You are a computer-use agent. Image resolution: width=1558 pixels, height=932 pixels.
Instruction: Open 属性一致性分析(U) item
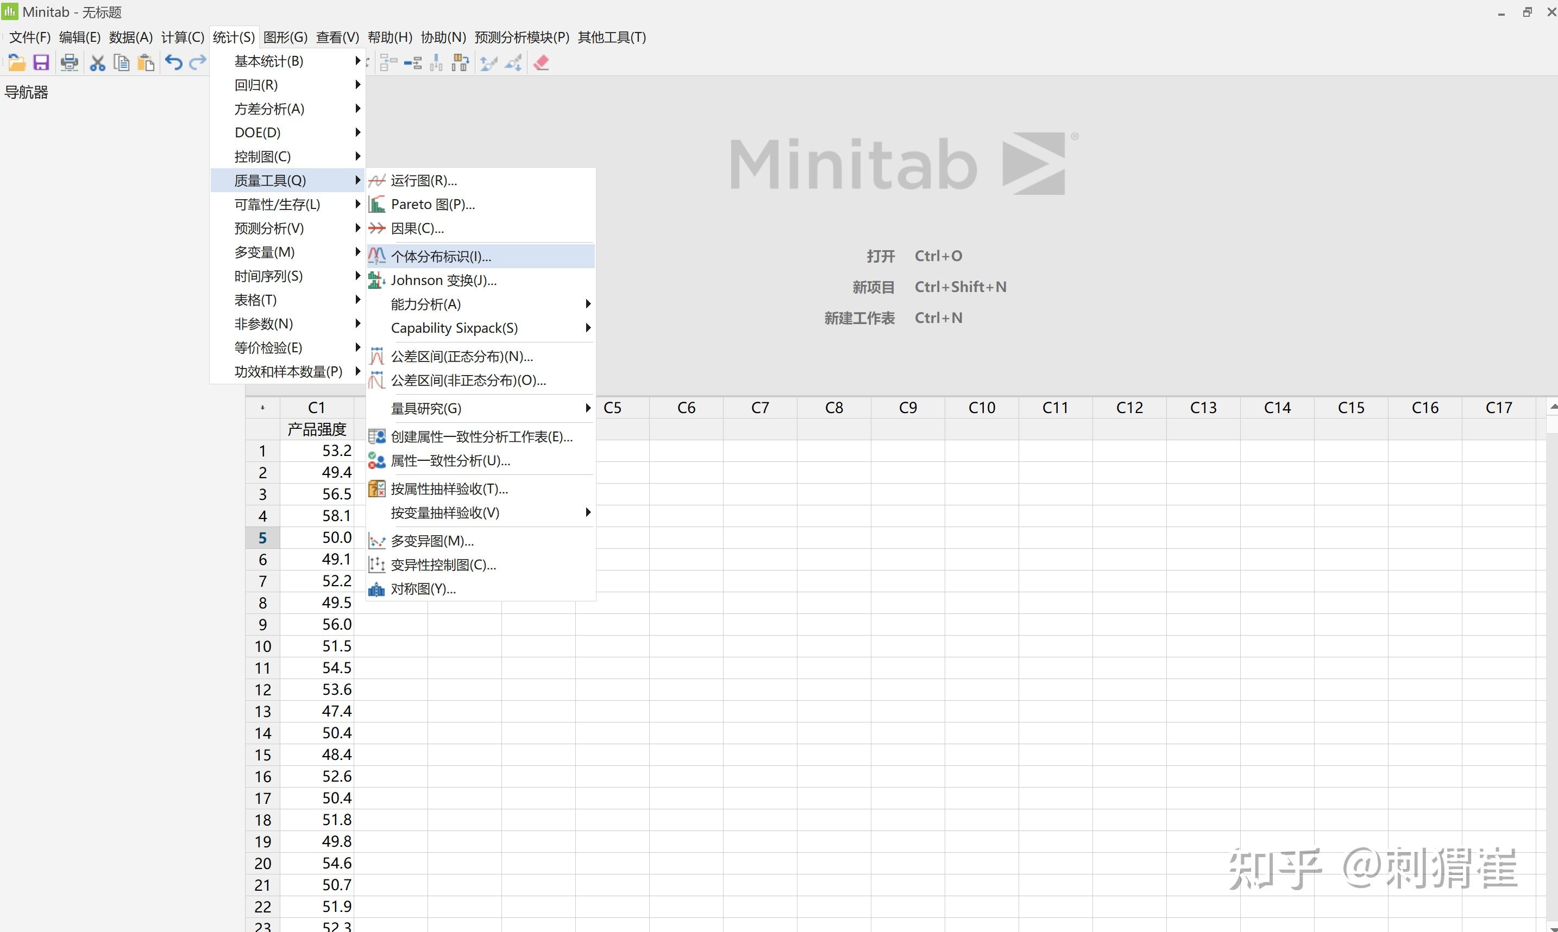481,461
